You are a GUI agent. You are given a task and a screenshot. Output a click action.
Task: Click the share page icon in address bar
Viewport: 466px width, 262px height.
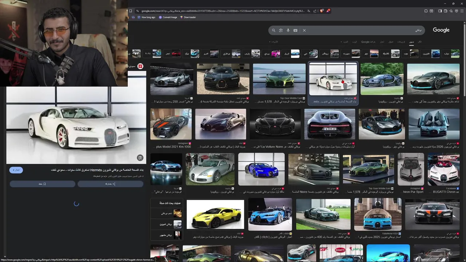click(315, 11)
